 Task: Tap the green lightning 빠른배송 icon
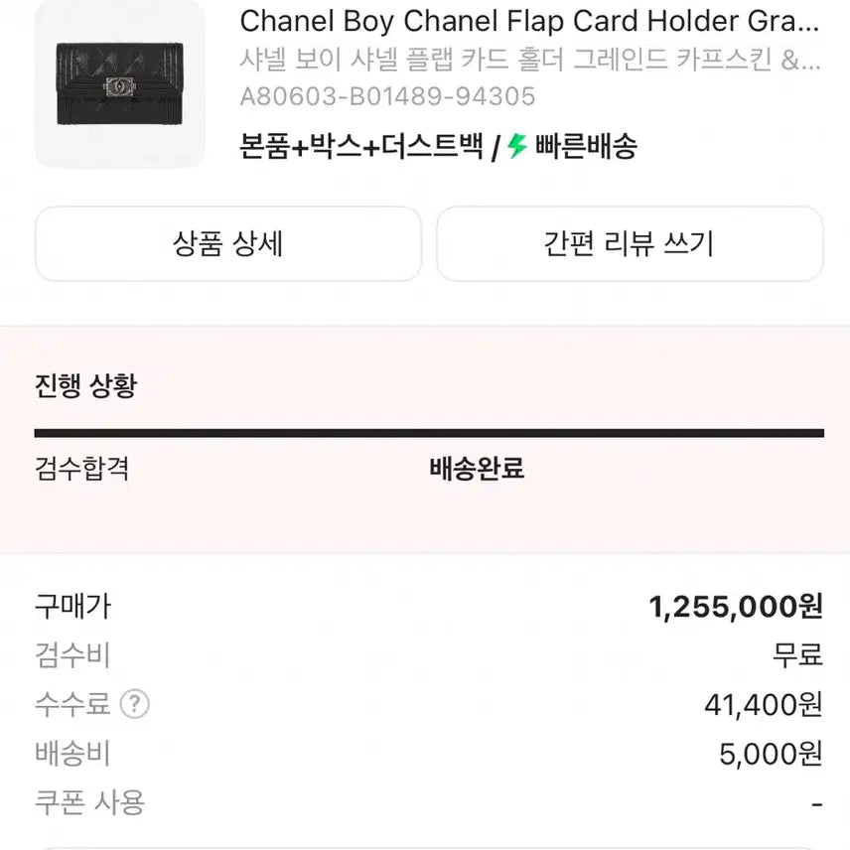tap(517, 146)
